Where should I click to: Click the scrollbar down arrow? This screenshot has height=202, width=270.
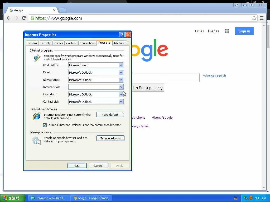(264, 188)
